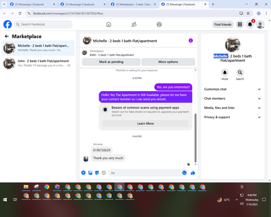The width and height of the screenshot is (271, 217).
Task: Click the Chrome address bar URL
Action: coord(68,14)
